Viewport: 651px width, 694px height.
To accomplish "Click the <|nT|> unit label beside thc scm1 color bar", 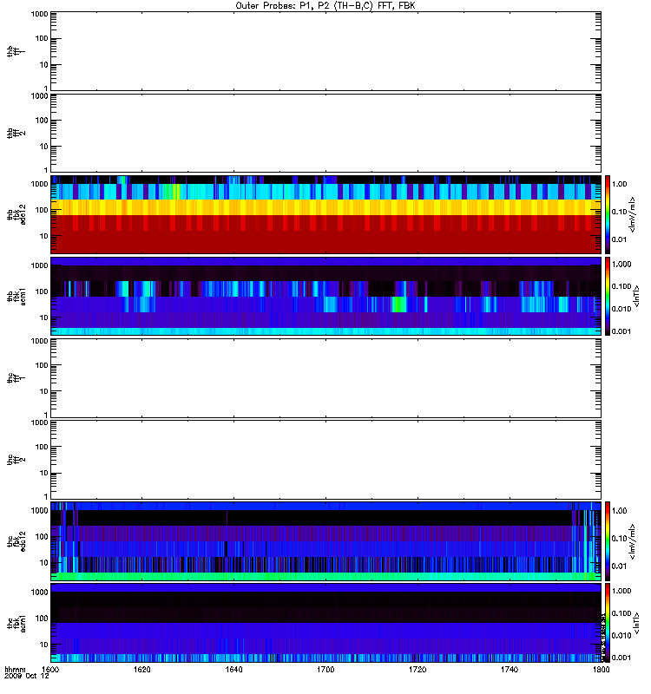I will click(x=636, y=623).
